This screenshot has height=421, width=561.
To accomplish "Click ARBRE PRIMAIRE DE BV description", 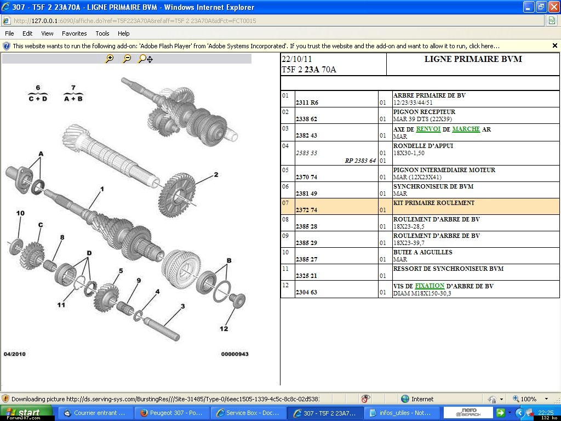I will (430, 95).
